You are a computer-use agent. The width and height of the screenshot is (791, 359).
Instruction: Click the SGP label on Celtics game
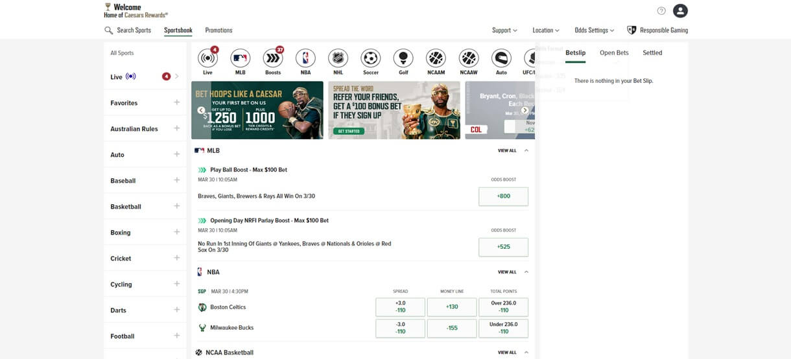(202, 292)
